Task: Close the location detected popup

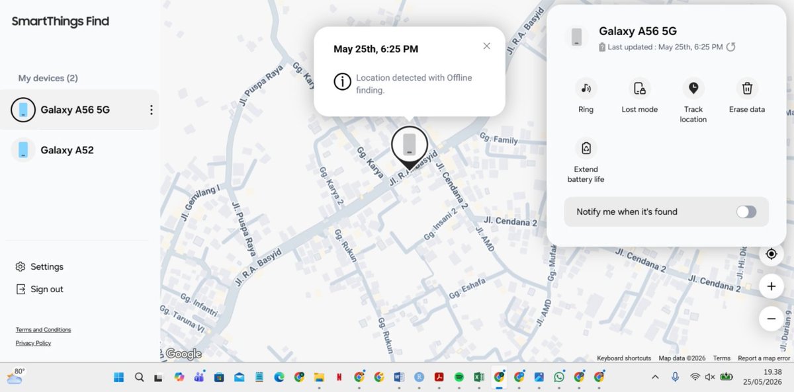Action: [x=486, y=46]
